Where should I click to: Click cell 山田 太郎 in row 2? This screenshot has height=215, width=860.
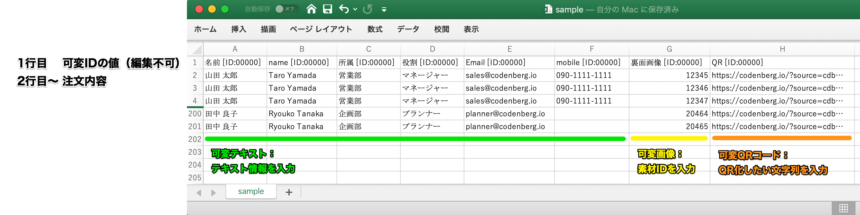point(235,76)
